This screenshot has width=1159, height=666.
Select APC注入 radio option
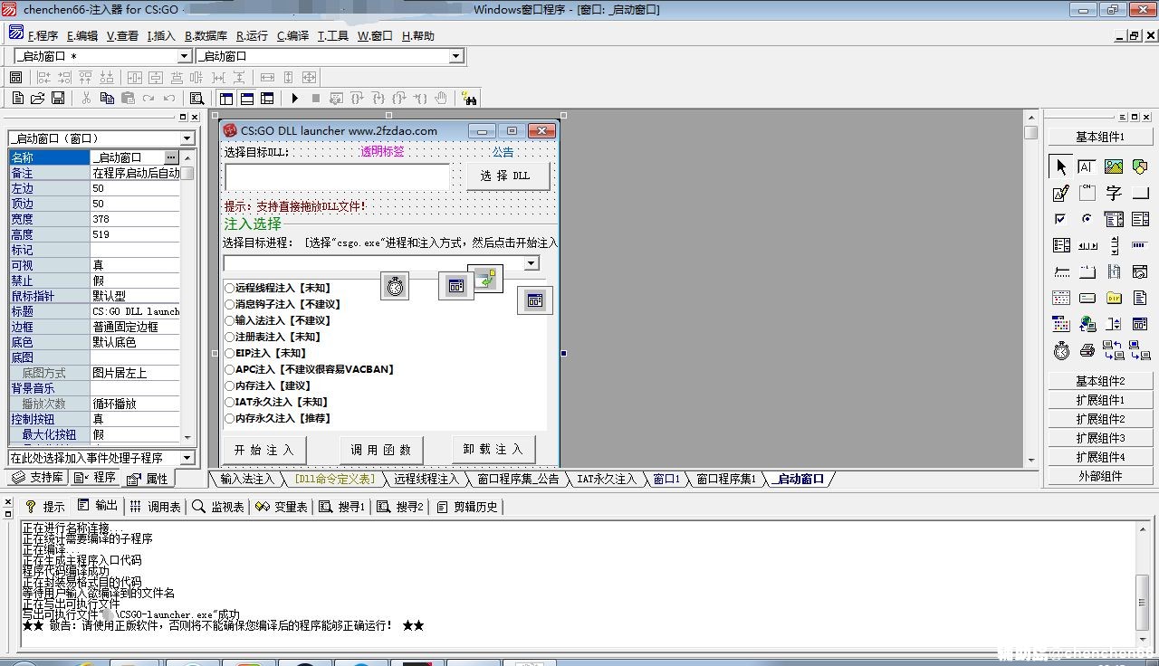pos(310,369)
